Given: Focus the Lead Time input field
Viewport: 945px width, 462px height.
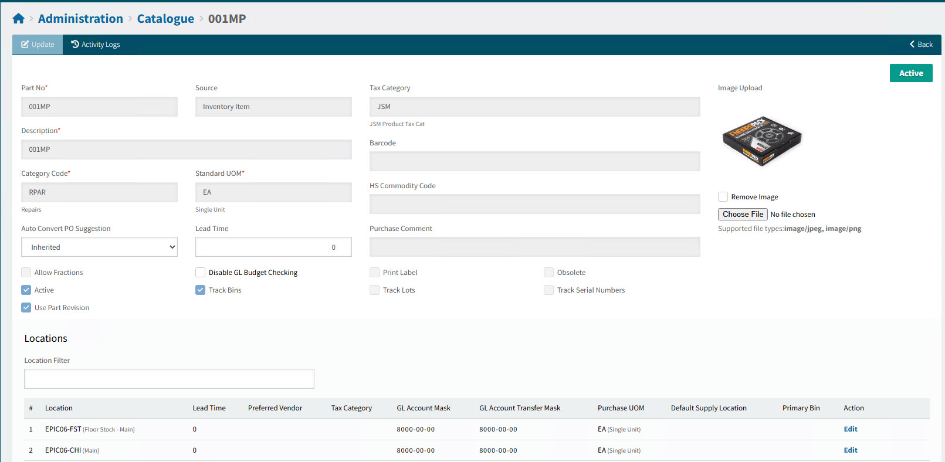Looking at the screenshot, I should pos(273,247).
